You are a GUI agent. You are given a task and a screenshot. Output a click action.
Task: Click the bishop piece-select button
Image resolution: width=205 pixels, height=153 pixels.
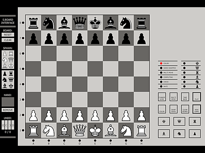click(164, 133)
